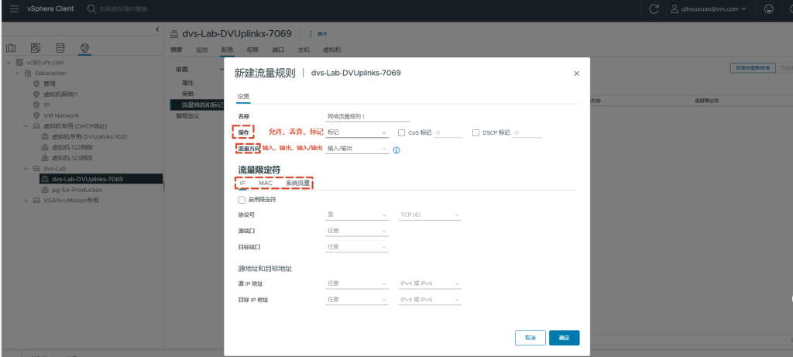The height and width of the screenshot is (357, 793).
Task: Open the 协议号 operator dropdown
Action: (357, 215)
